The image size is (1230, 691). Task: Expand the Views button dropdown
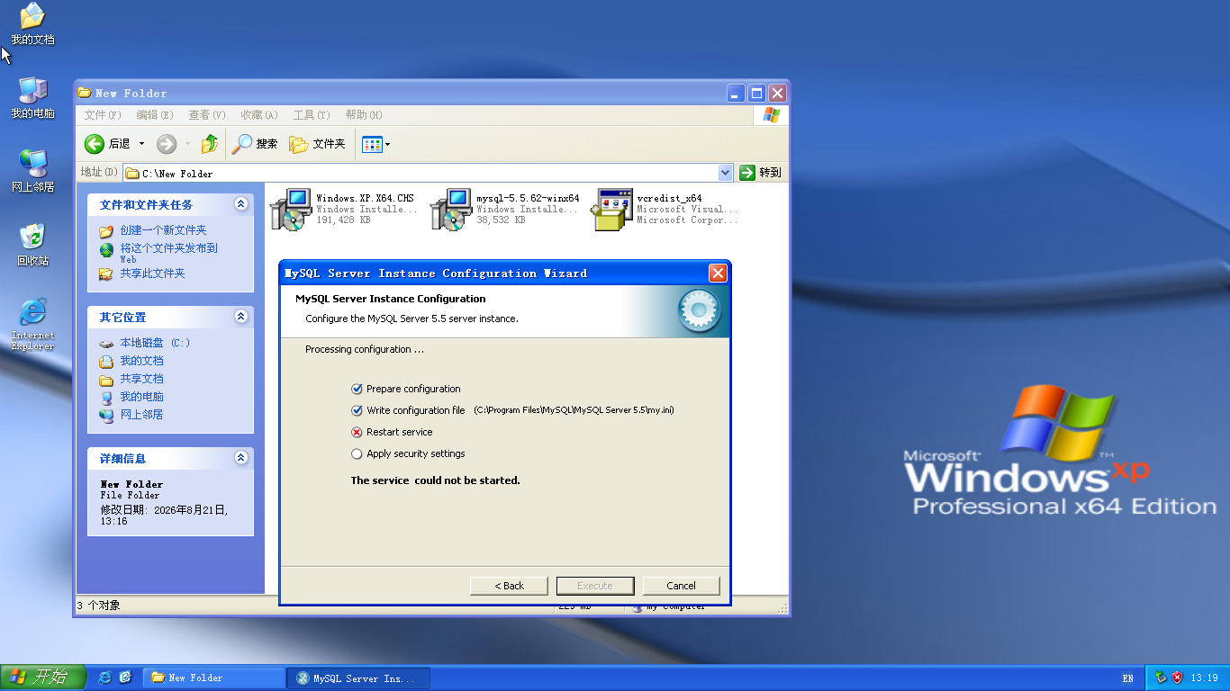tap(387, 144)
